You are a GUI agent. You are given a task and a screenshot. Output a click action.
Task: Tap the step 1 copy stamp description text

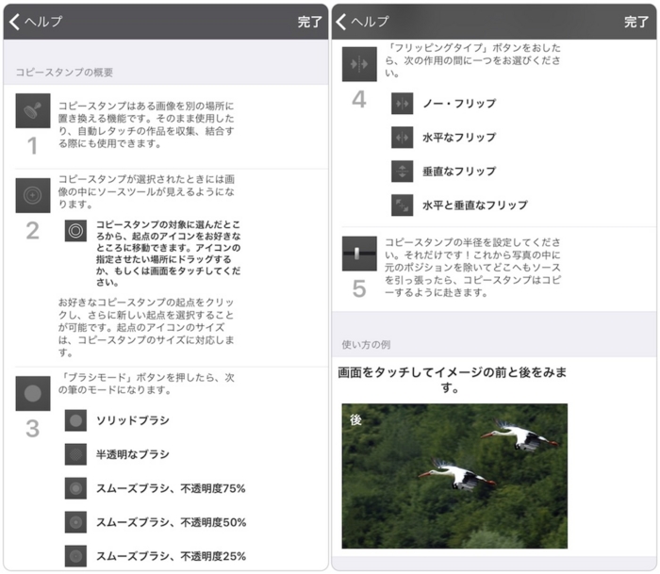click(x=146, y=124)
